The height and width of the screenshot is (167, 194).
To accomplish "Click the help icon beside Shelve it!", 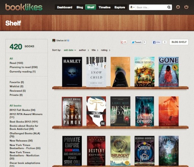I will click(x=68, y=40).
